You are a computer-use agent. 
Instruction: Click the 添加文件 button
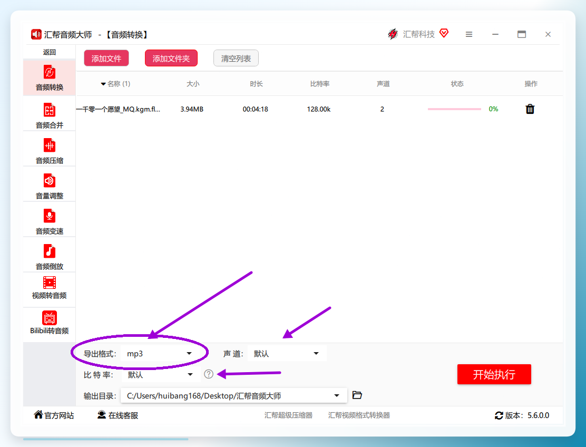(x=106, y=59)
